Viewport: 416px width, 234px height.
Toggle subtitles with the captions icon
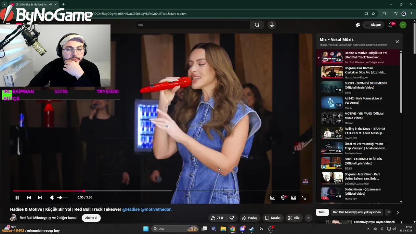point(273,197)
